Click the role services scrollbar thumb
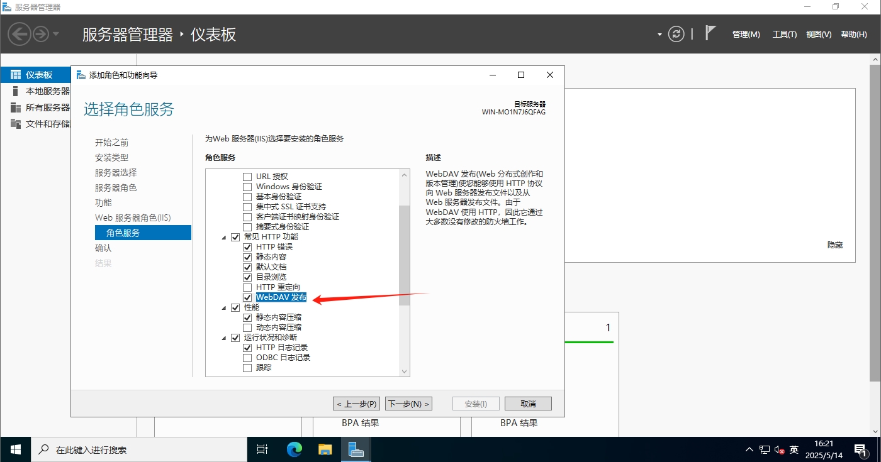This screenshot has height=462, width=881. tap(404, 255)
